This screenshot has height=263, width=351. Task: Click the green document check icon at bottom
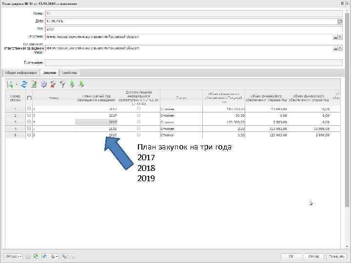[x=36, y=257]
